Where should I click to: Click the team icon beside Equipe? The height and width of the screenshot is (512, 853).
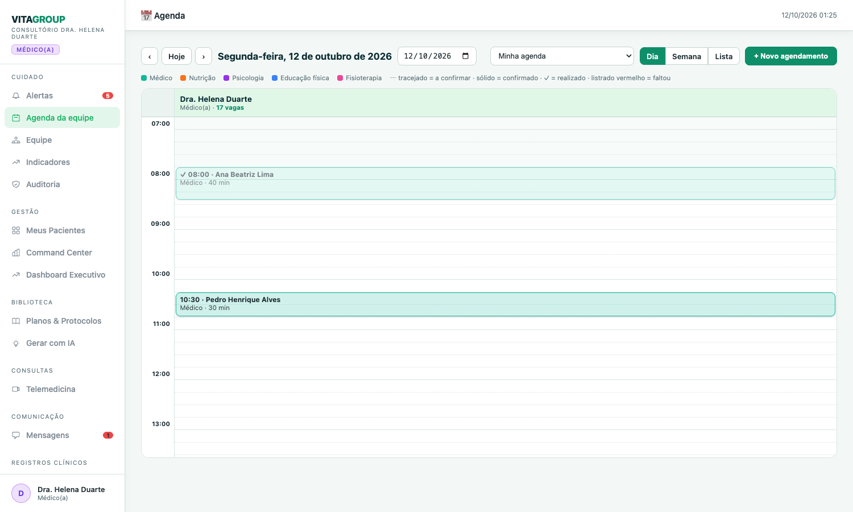16,140
